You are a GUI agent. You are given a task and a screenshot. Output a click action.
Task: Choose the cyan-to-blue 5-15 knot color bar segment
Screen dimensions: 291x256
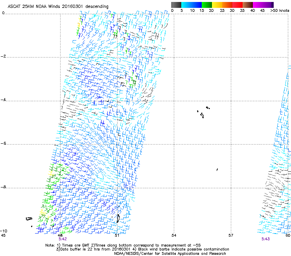click(x=192, y=5)
